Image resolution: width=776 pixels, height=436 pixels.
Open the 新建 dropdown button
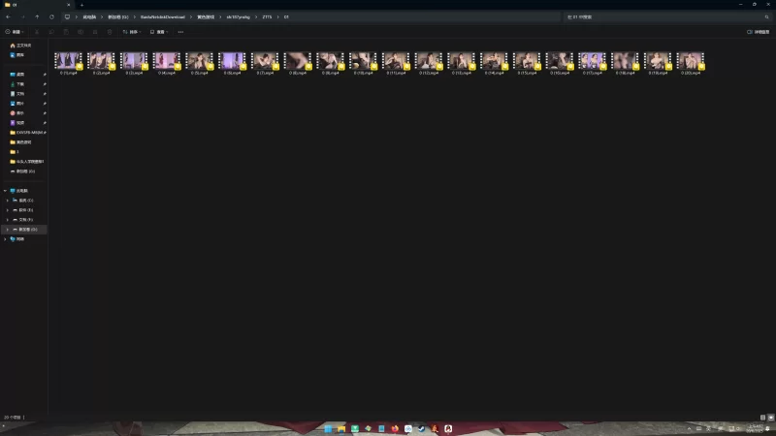point(14,32)
